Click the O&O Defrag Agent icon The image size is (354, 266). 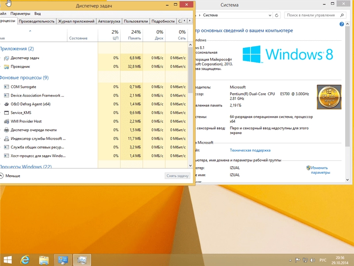coord(7,104)
